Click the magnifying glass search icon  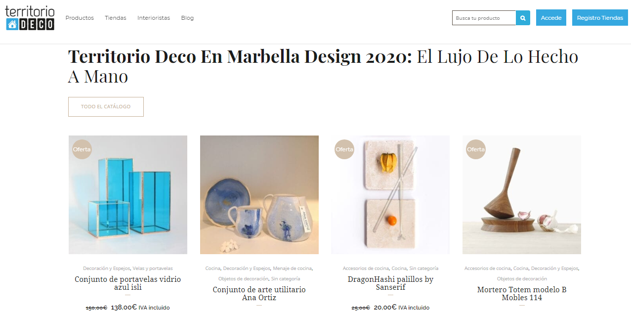click(523, 18)
